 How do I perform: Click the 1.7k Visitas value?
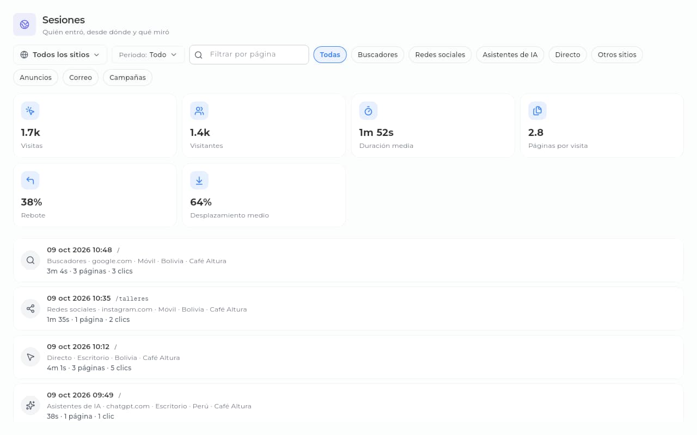pos(30,133)
